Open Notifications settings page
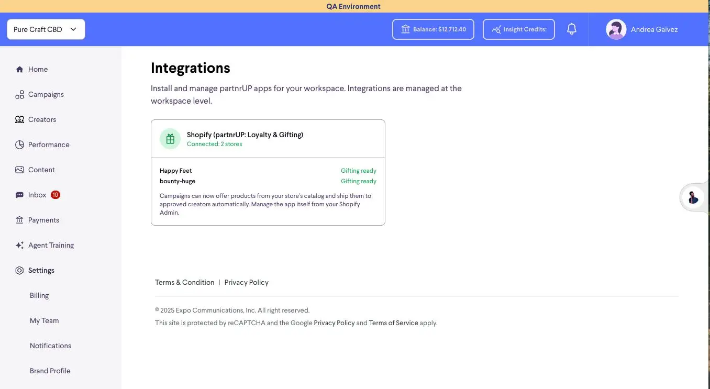This screenshot has width=710, height=389. pyautogui.click(x=50, y=346)
